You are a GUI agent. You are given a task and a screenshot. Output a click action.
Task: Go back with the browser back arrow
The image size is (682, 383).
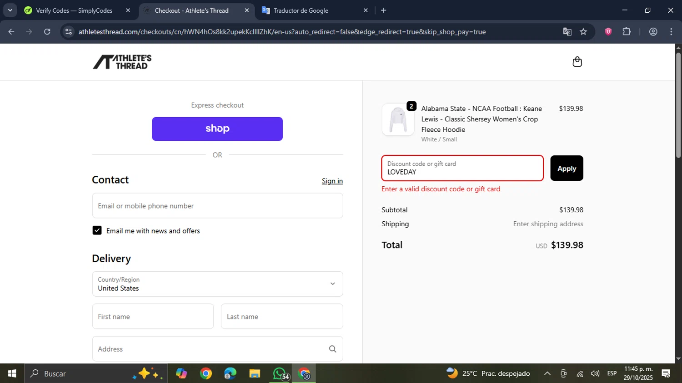[11, 32]
